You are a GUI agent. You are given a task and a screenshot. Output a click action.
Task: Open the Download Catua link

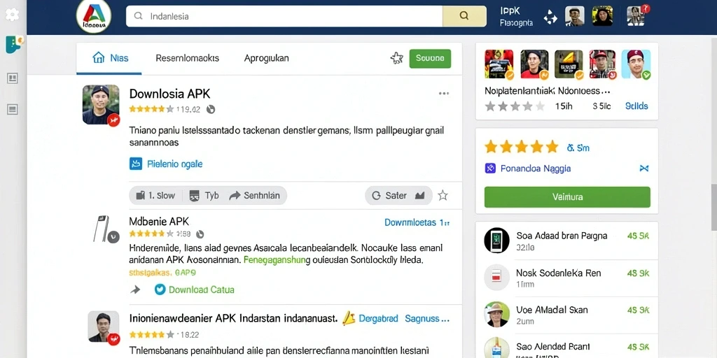201,289
